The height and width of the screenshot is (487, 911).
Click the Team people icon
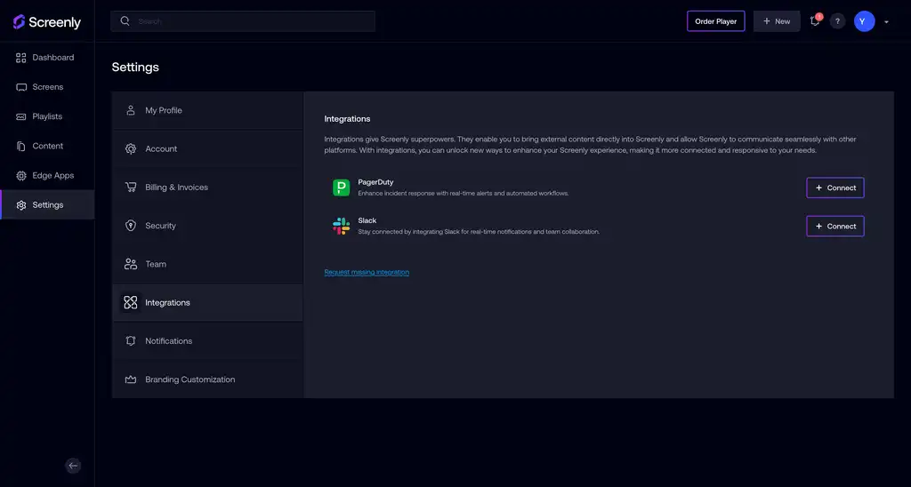click(x=131, y=264)
